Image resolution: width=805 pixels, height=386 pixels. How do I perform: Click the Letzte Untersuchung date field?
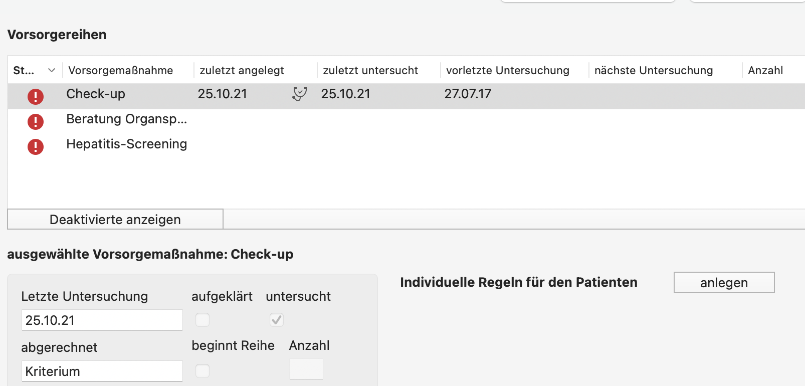pyautogui.click(x=102, y=320)
